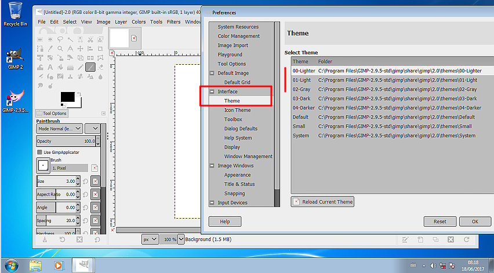The width and height of the screenshot is (494, 273).
Task: Select the Paths tool
Action: (40, 49)
